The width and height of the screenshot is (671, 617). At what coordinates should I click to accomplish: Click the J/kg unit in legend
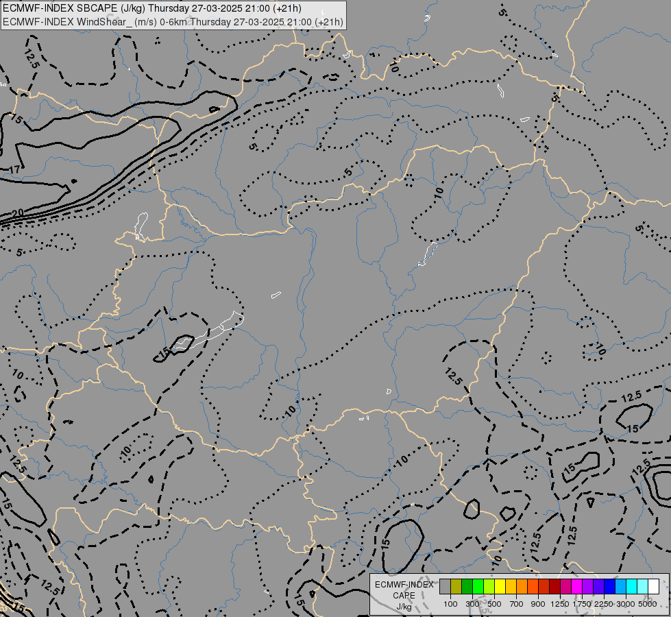coord(404,607)
